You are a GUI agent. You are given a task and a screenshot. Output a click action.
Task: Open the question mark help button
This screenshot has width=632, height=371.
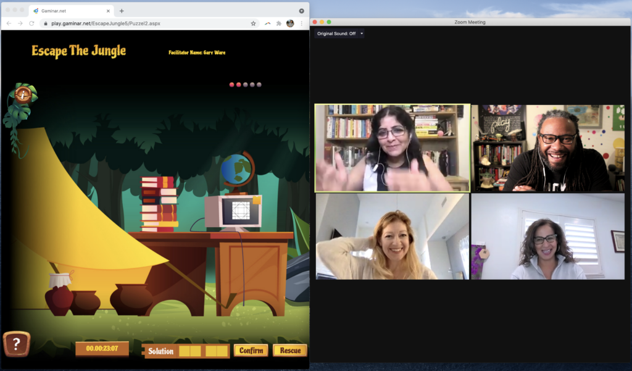pyautogui.click(x=17, y=344)
